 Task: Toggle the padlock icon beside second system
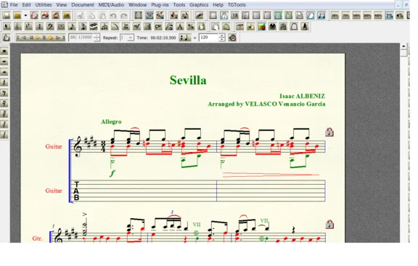[x=329, y=225]
